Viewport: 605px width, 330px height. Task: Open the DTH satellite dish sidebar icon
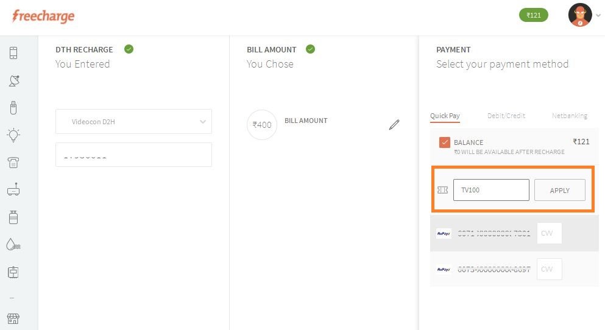click(x=14, y=80)
